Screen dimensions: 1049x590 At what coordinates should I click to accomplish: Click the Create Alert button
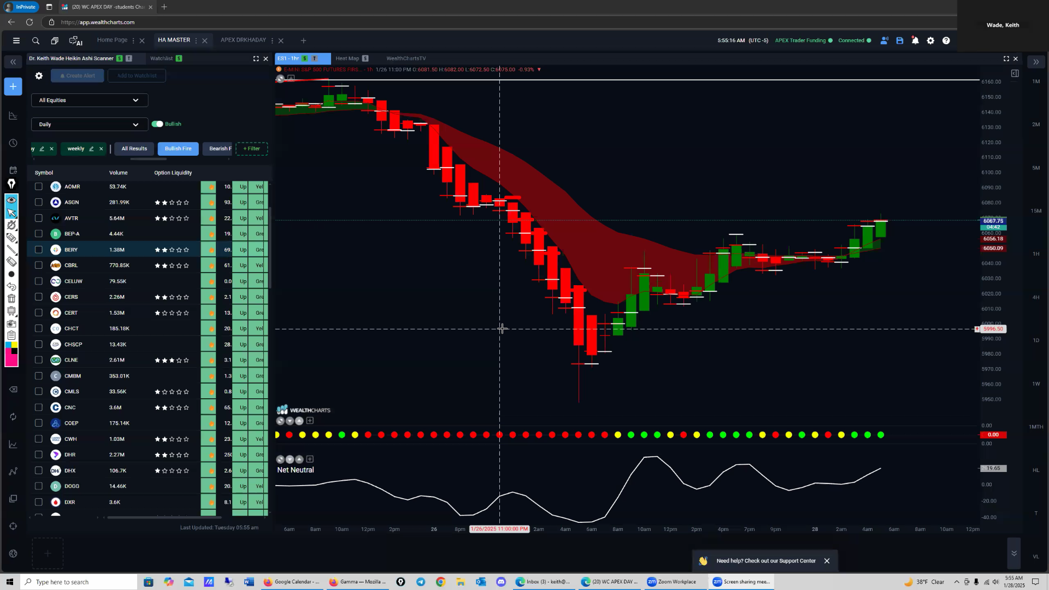point(78,76)
